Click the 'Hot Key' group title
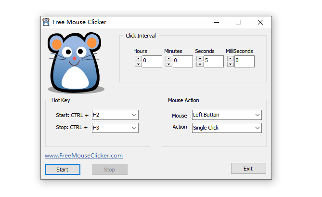The width and height of the screenshot is (322, 197). tap(61, 100)
